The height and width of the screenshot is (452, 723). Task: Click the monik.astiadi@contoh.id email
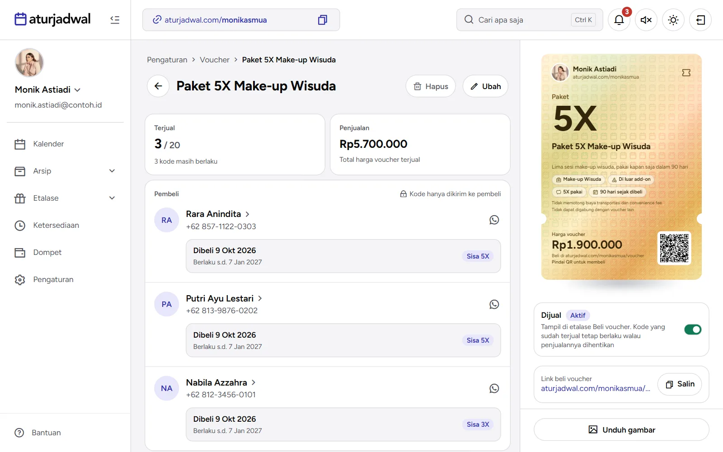(58, 105)
